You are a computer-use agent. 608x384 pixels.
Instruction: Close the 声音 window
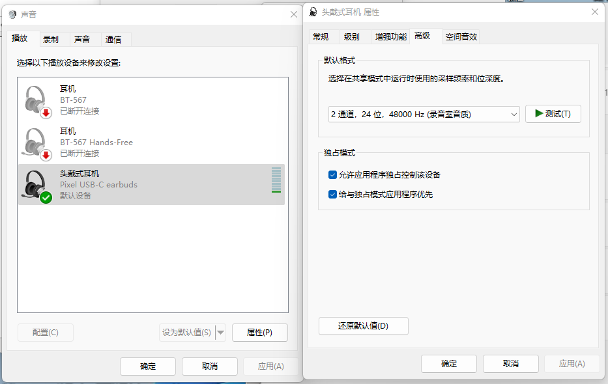point(294,15)
